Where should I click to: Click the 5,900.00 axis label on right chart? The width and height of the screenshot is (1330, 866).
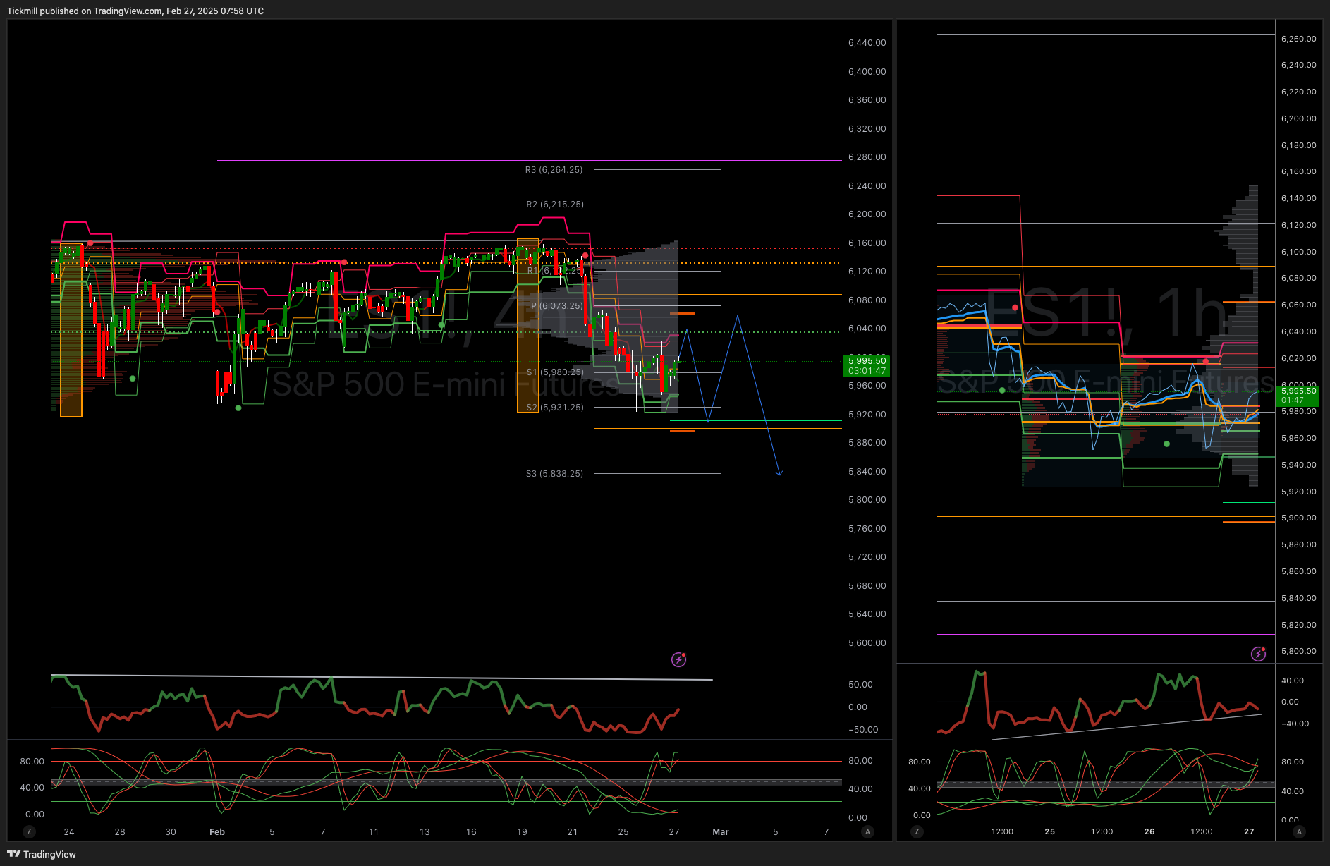point(1298,518)
